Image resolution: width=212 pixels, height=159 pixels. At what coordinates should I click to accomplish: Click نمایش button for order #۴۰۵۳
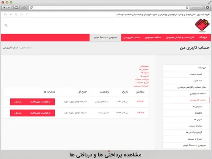click(x=18, y=102)
